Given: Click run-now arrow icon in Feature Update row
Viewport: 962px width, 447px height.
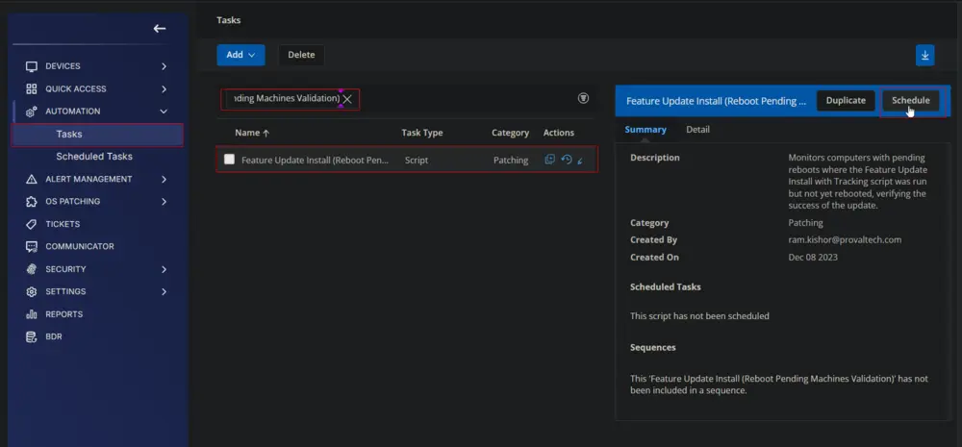Looking at the screenshot, I should click(x=580, y=160).
